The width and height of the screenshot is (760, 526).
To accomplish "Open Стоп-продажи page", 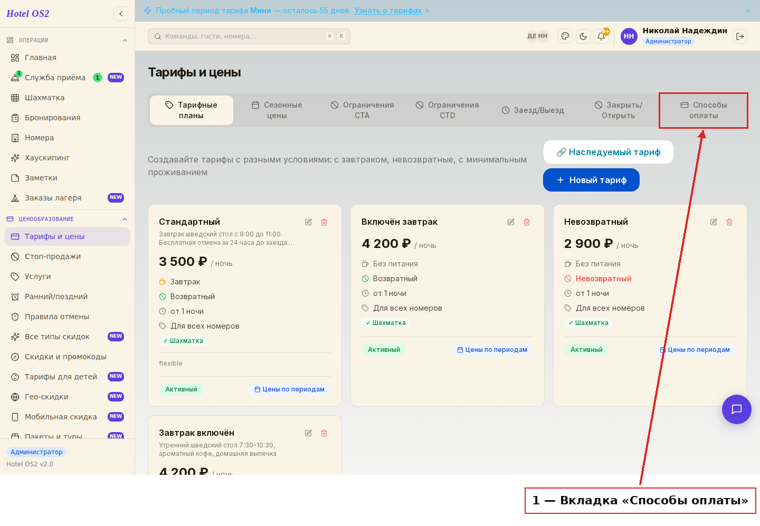I will coord(67,256).
